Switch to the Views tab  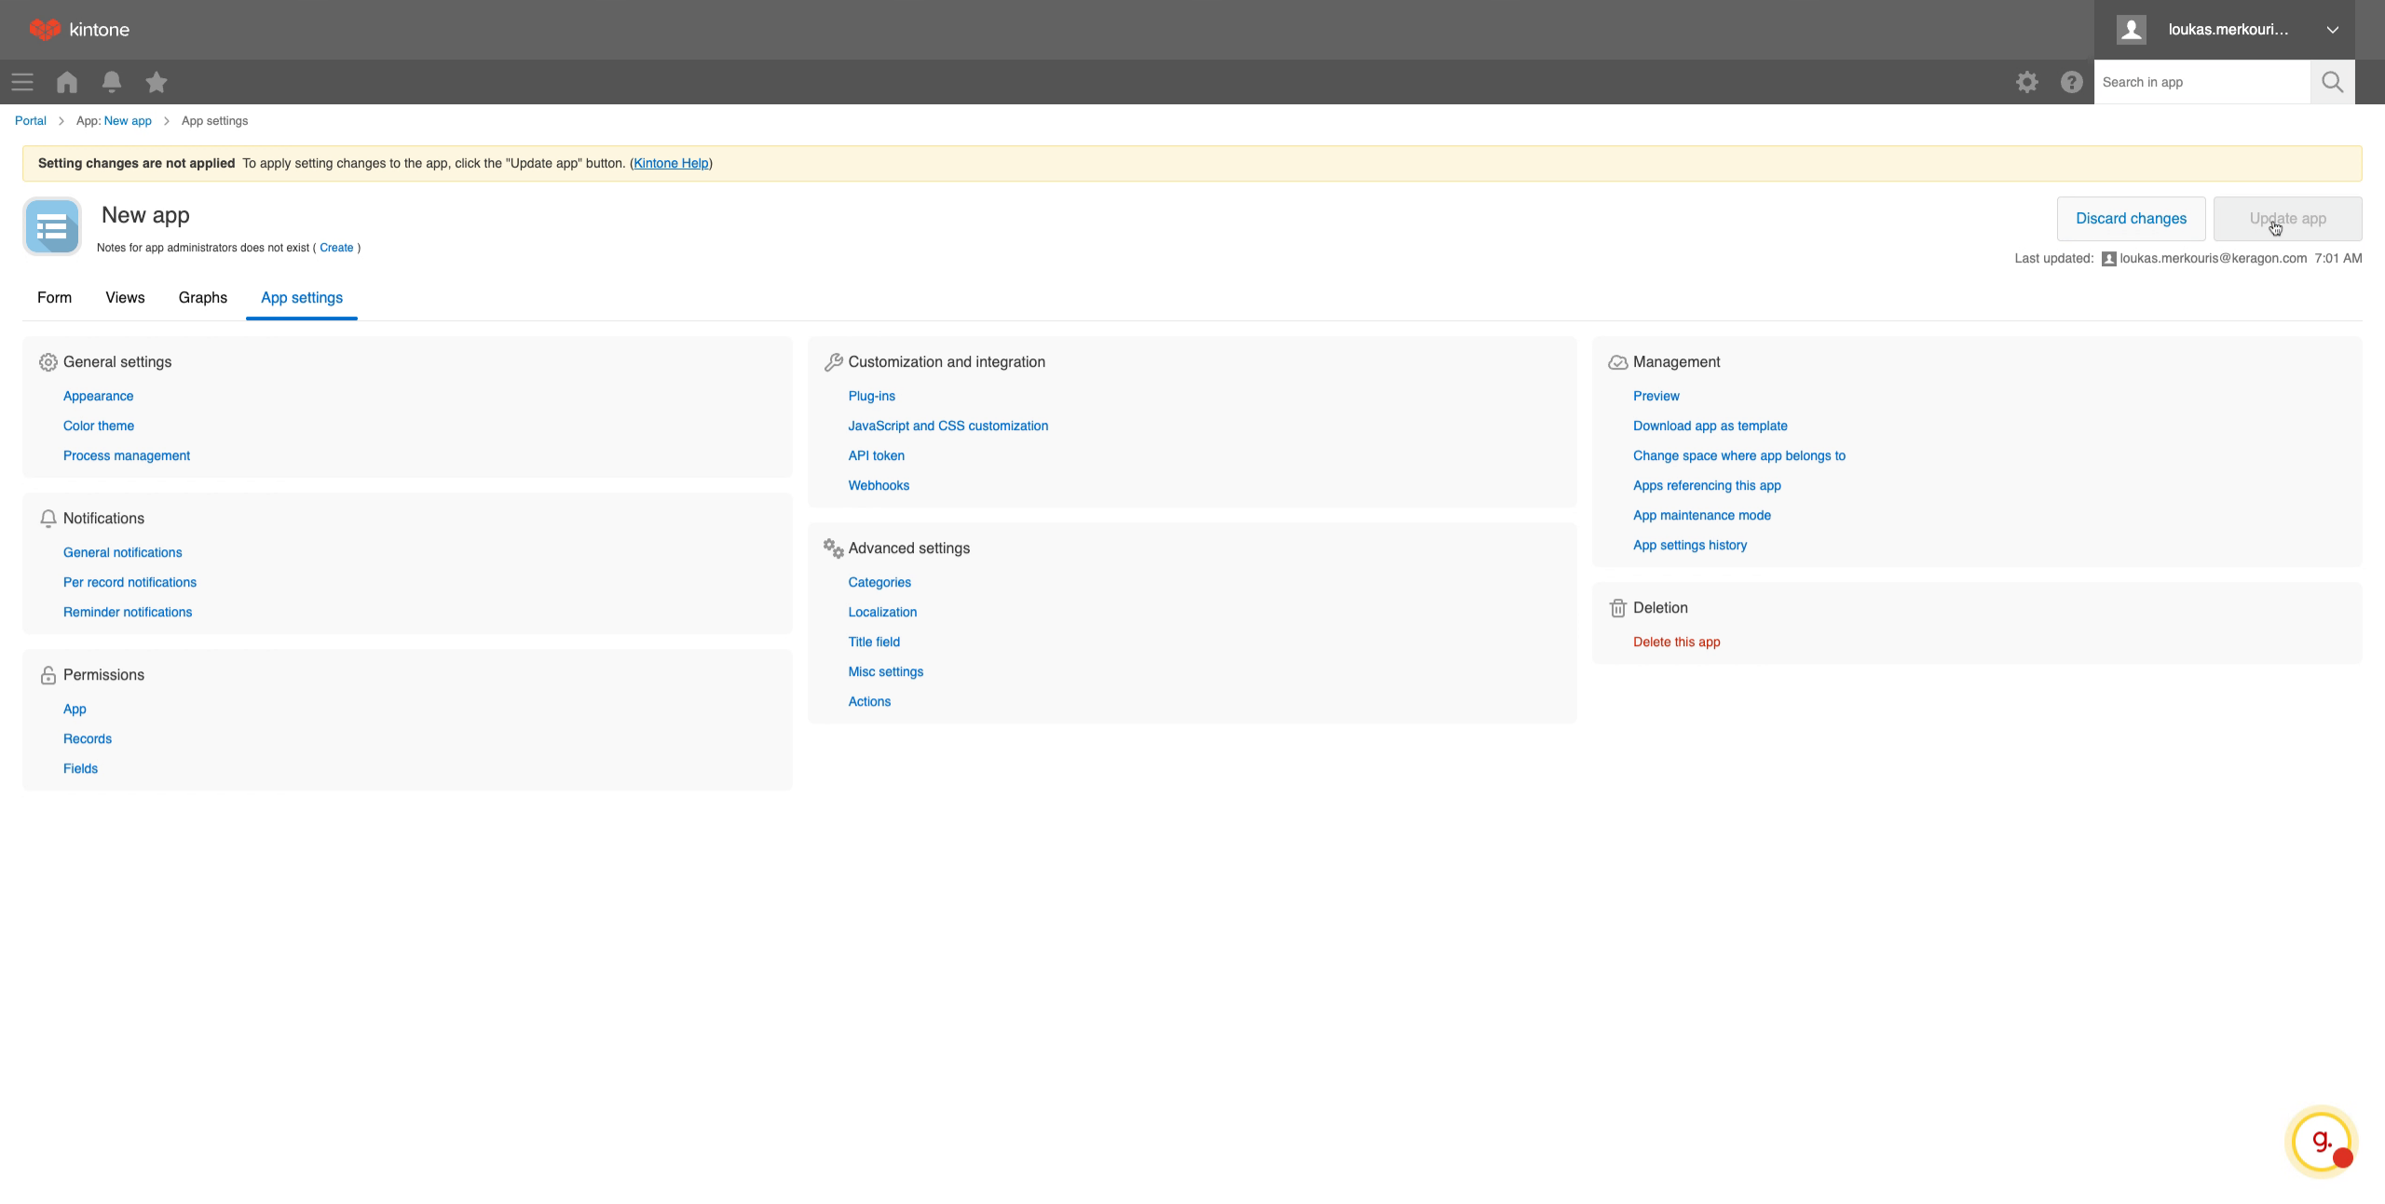tap(125, 298)
